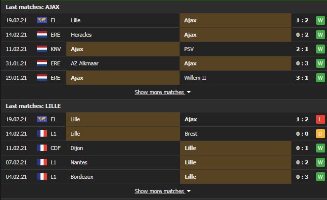Click the Last matches: LILLE header
327x200 pixels.
point(33,106)
